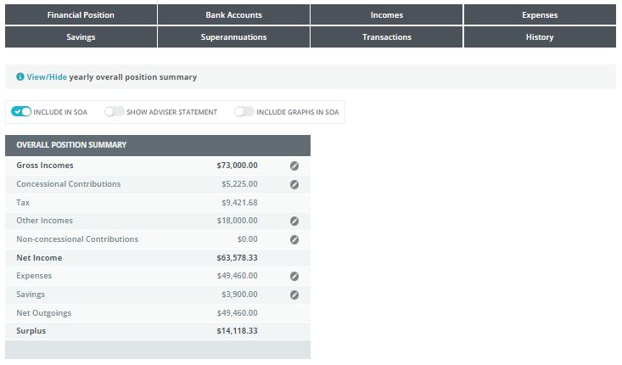
Task: Select Gross Incomes value $73,000.00
Action: click(x=237, y=166)
